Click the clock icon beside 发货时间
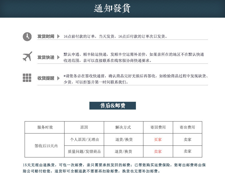Viewport: 225px width, 173px height. tap(27, 37)
